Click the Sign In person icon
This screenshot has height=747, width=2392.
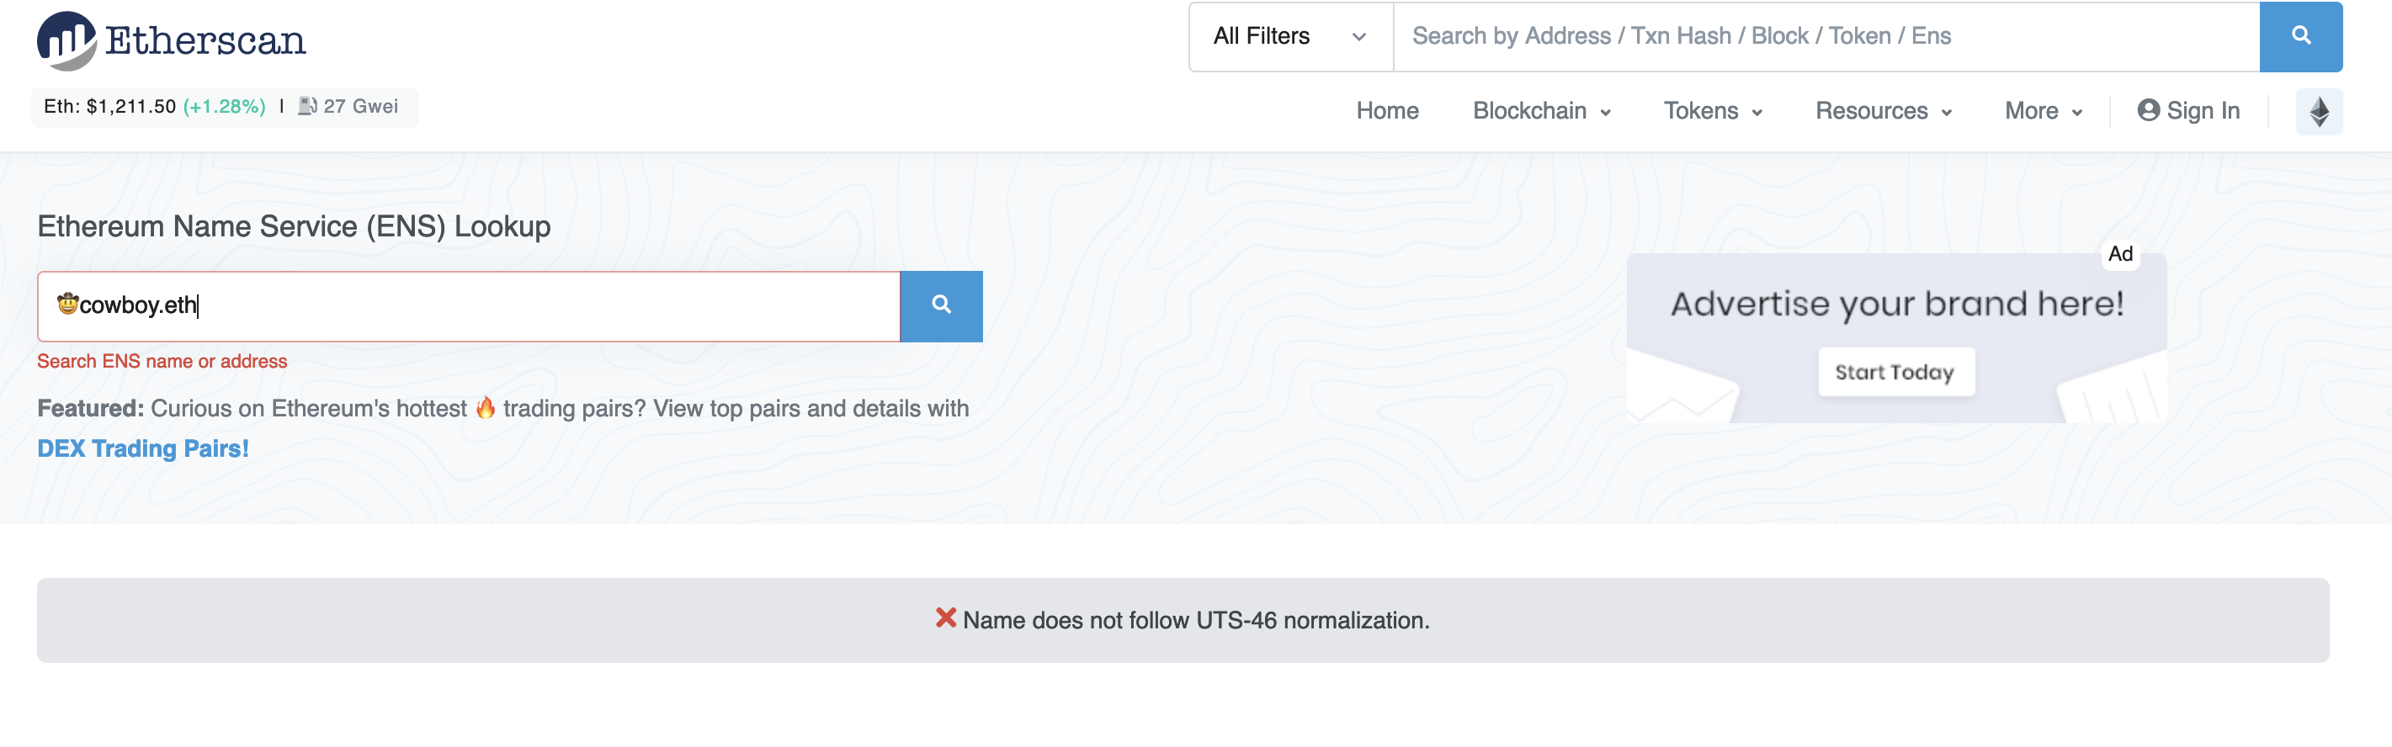point(2149,110)
